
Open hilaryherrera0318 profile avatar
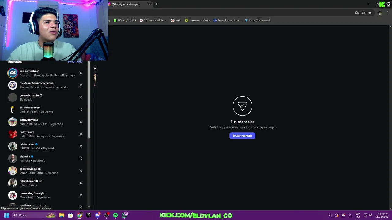[13, 183]
